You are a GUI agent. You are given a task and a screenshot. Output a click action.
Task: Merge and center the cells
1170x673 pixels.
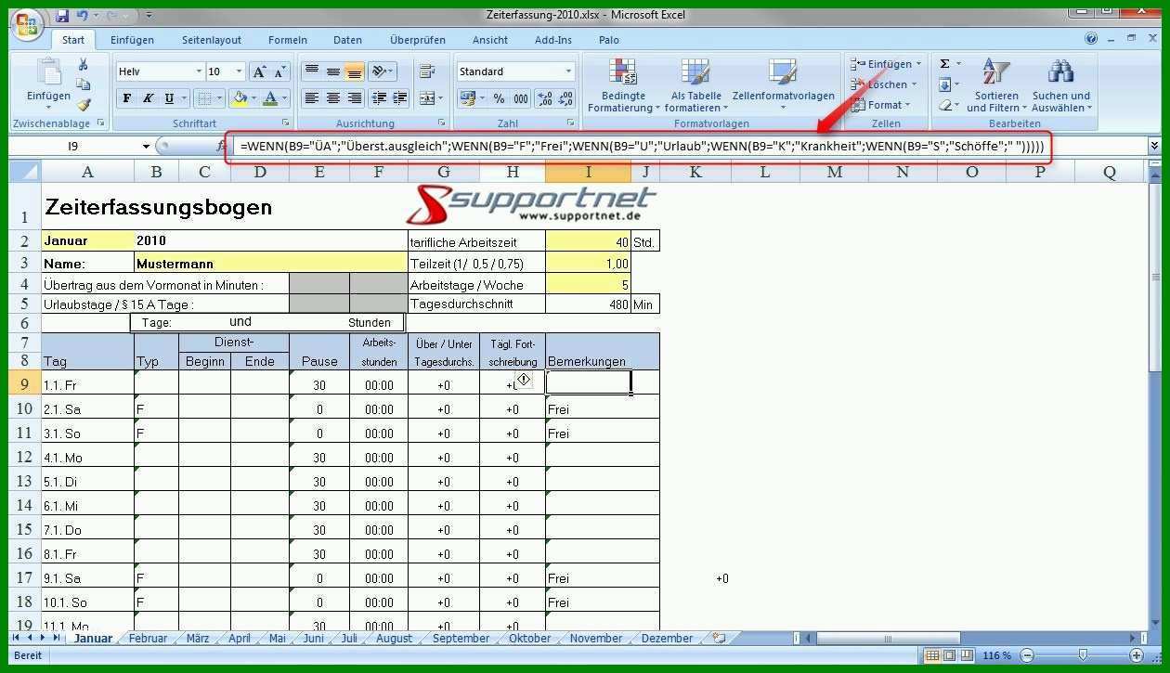coord(428,98)
